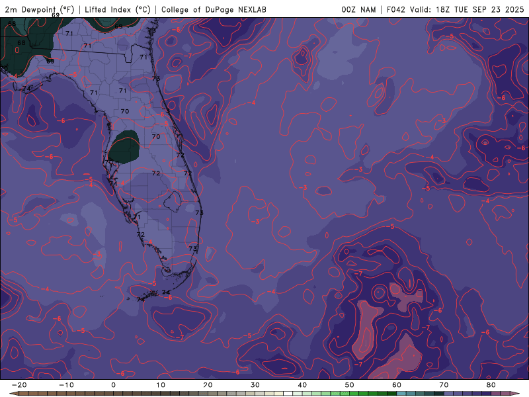Click the colorbar tick label -20

[x=19, y=385]
